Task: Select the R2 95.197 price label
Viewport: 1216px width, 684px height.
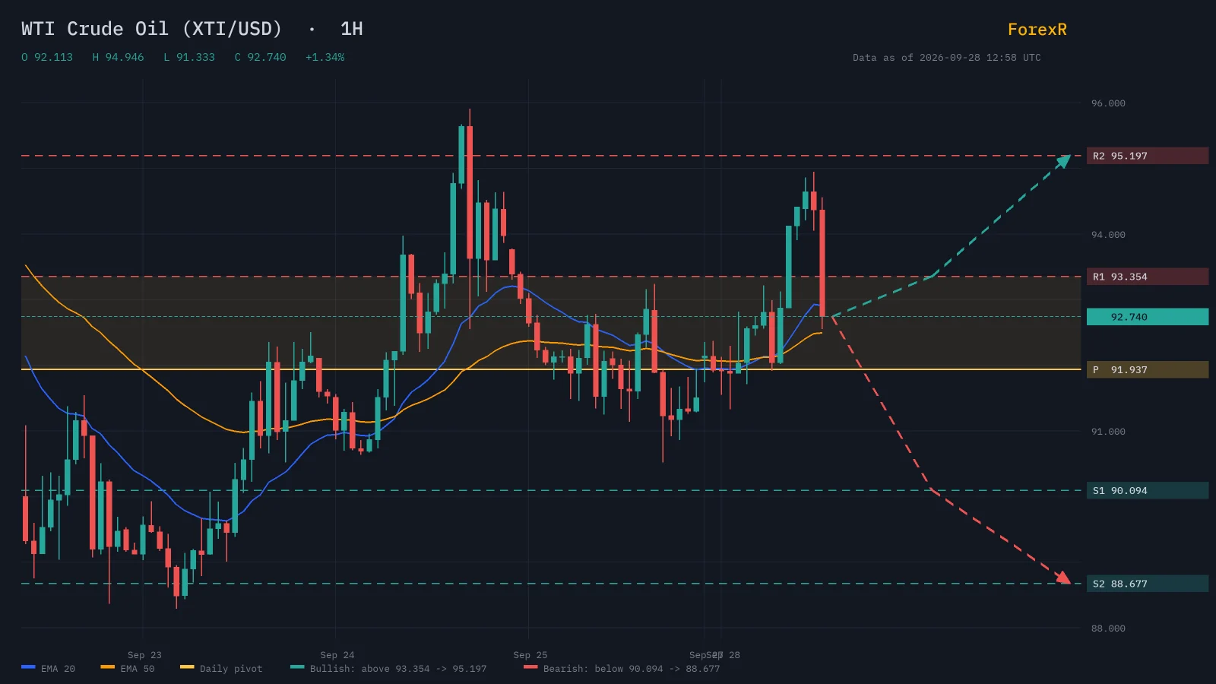Action: pyautogui.click(x=1147, y=156)
